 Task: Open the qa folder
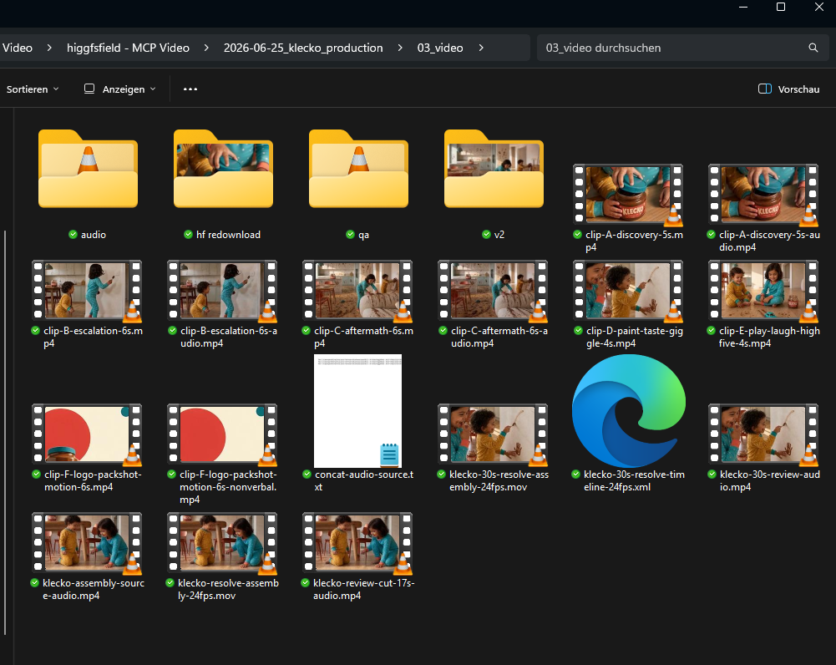(359, 169)
